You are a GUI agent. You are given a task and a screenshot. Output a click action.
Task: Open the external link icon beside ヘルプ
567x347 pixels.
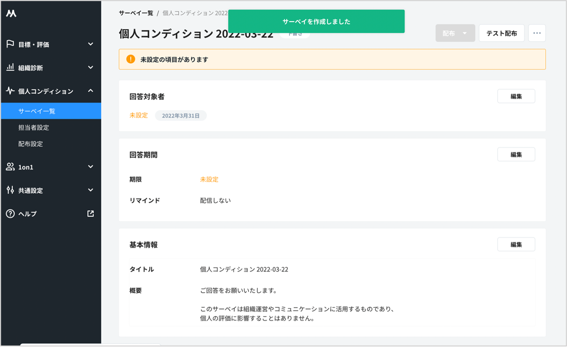pos(90,214)
